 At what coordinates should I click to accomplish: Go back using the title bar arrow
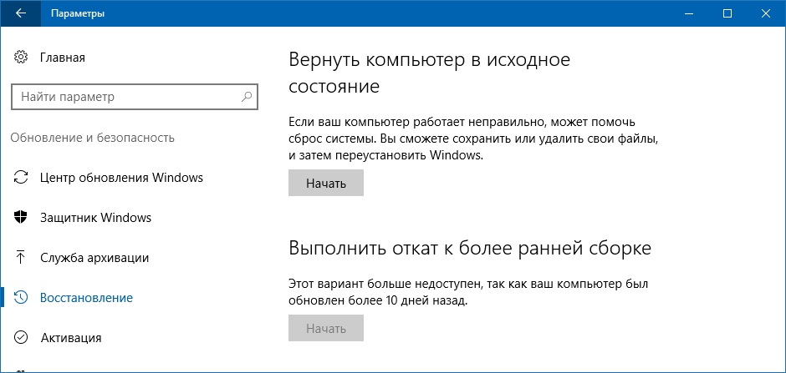click(x=21, y=13)
